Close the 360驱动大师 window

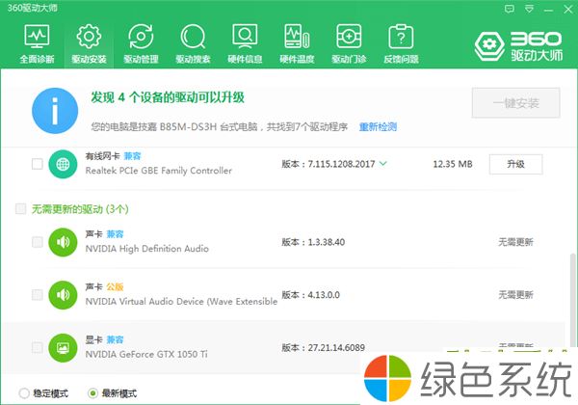click(x=568, y=10)
